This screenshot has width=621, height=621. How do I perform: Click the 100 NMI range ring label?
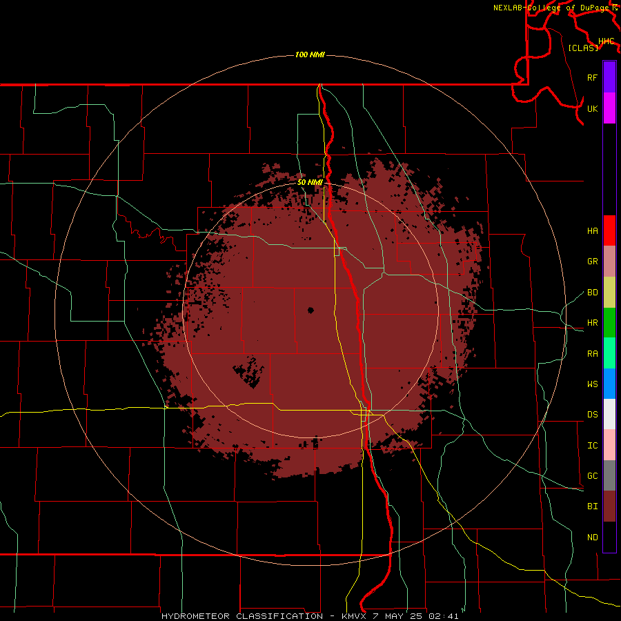click(x=310, y=55)
